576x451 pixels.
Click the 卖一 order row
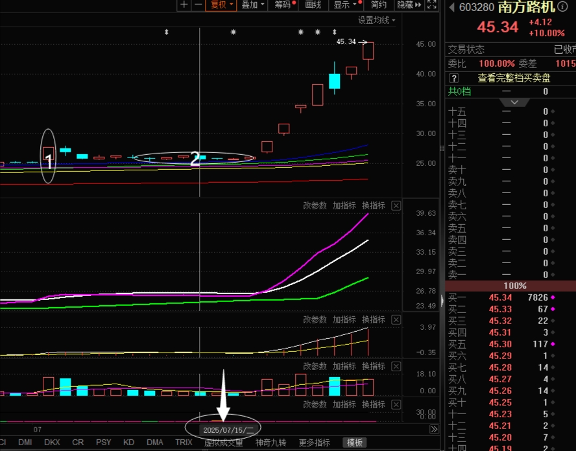coord(510,275)
